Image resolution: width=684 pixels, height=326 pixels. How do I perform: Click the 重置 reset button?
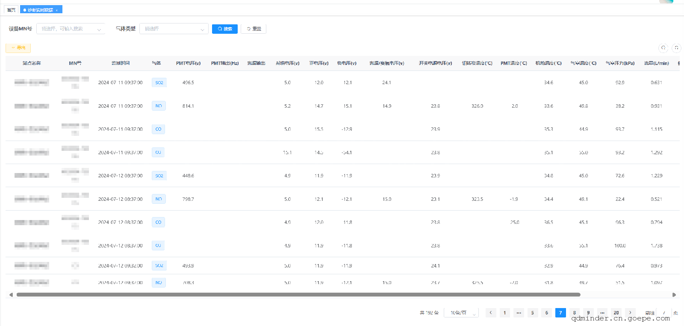[254, 29]
